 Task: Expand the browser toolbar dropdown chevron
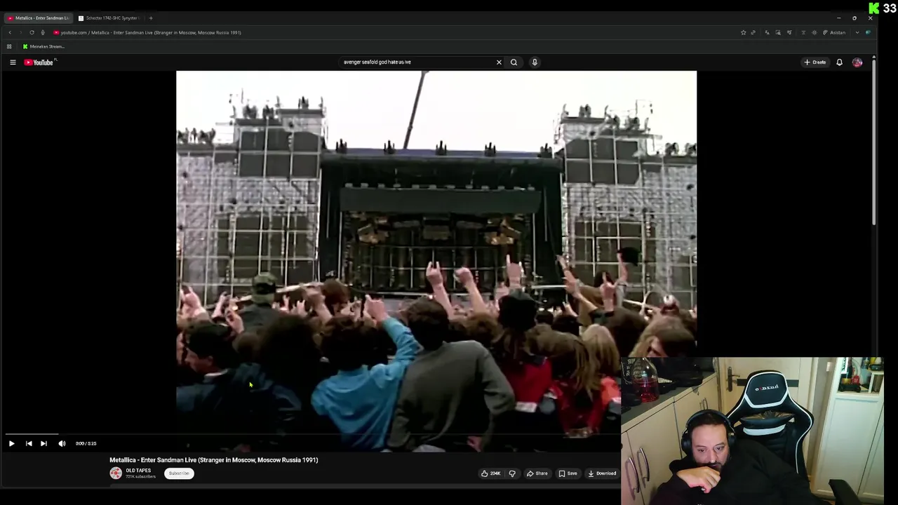pyautogui.click(x=857, y=32)
